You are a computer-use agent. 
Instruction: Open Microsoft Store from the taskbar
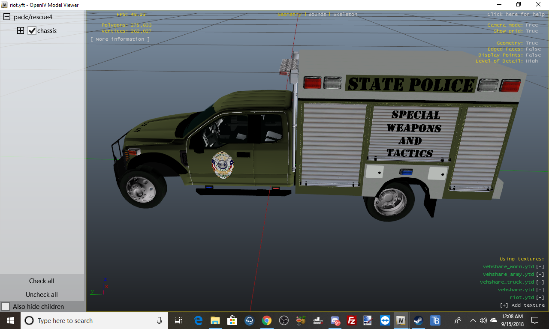pyautogui.click(x=232, y=320)
